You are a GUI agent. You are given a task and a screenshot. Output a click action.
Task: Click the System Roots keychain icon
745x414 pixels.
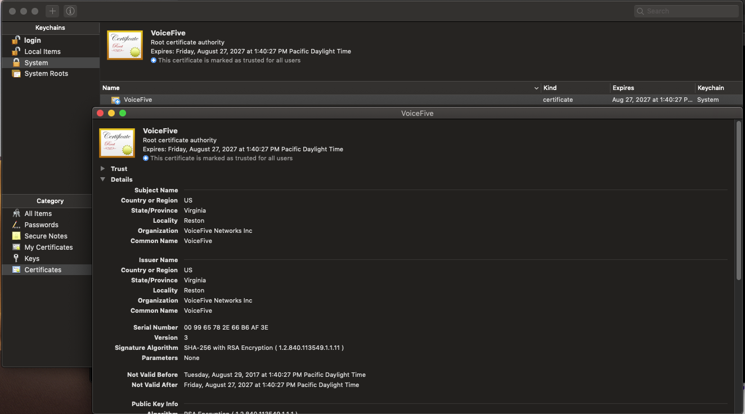16,74
